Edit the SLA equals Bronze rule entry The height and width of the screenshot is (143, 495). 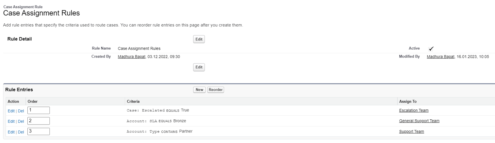pyautogui.click(x=11, y=121)
